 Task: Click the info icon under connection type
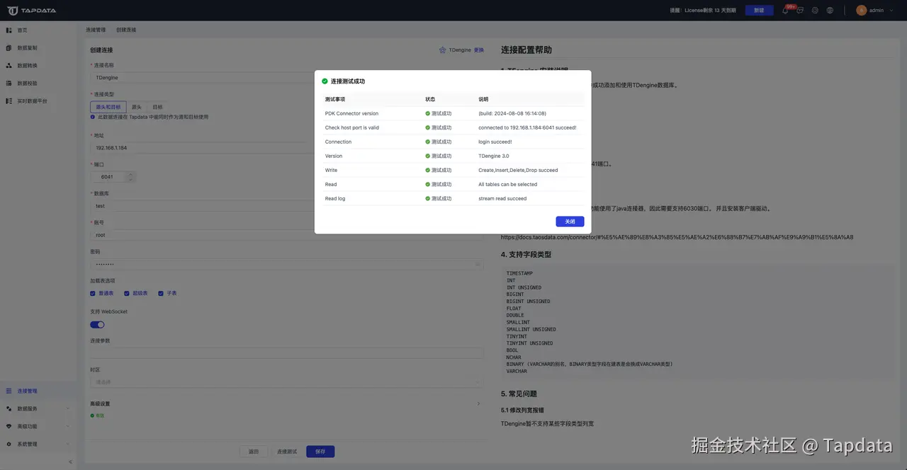coord(93,117)
